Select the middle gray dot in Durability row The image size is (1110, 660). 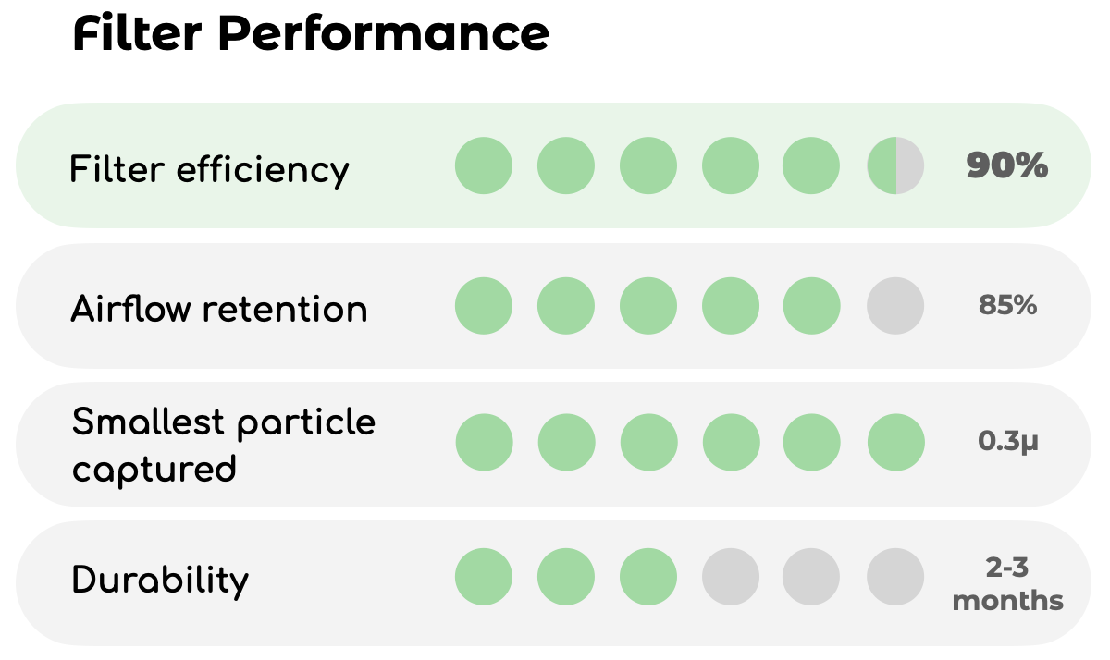coord(811,577)
